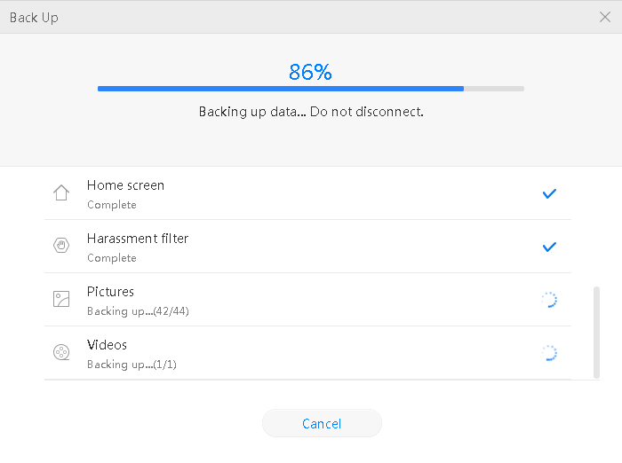Click the Pictures image icon
This screenshot has height=463, width=622.
(x=61, y=299)
